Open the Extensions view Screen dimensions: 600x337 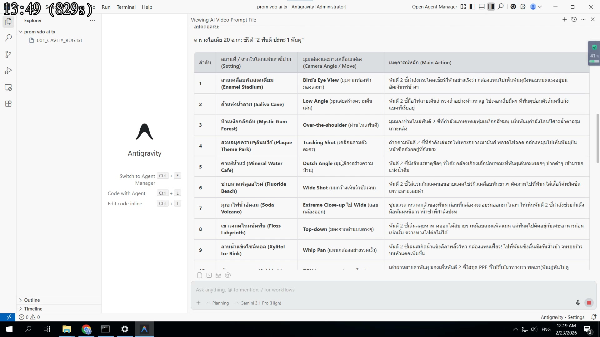tap(8, 104)
